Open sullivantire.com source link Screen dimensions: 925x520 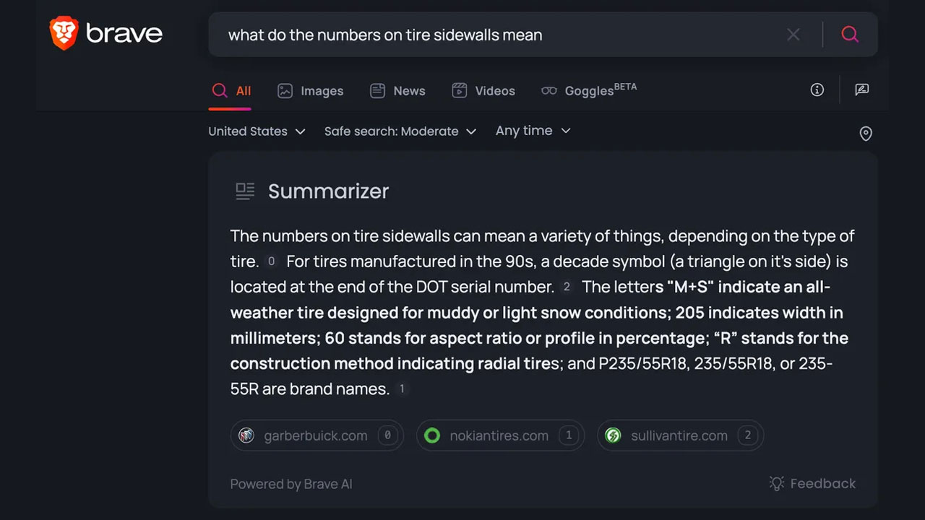679,435
